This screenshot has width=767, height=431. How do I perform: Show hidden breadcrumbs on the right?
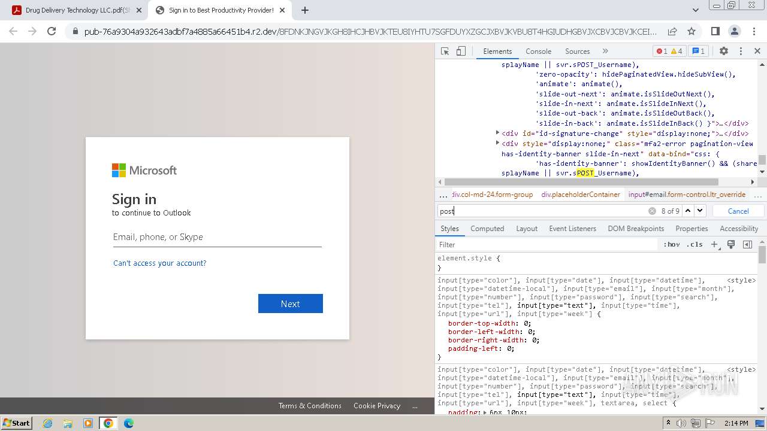point(758,195)
